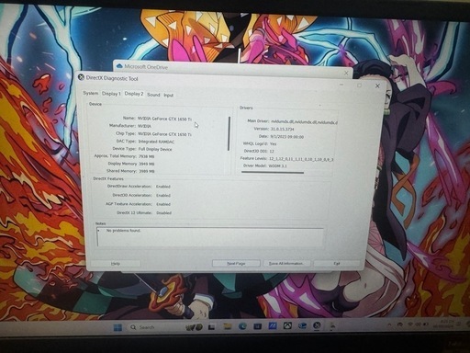Viewport: 470px width, 353px height.
Task: Click Save All Information button
Action: 286,264
